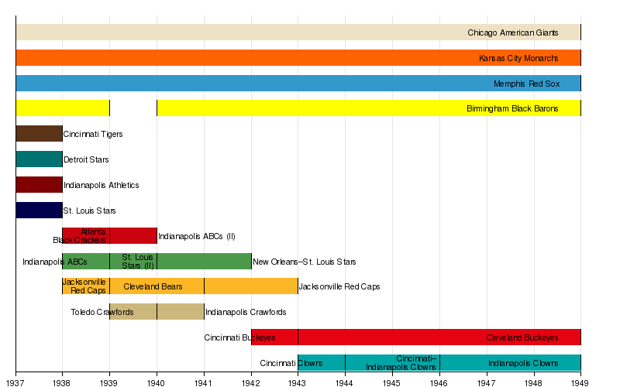Select the Cleveland Bears segment
Screen dimensions: 620x387
pyautogui.click(x=155, y=287)
